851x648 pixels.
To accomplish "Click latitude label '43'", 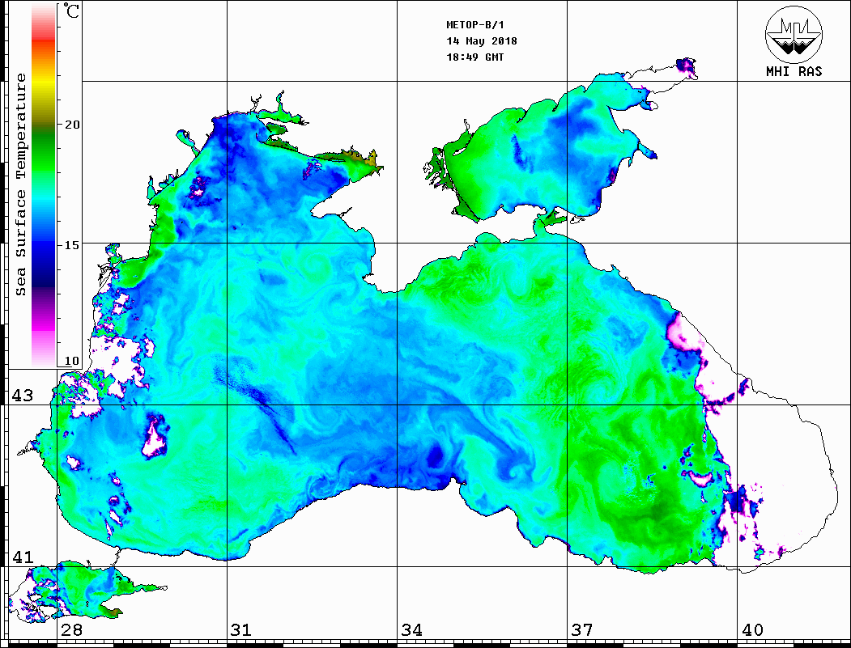I will (22, 396).
